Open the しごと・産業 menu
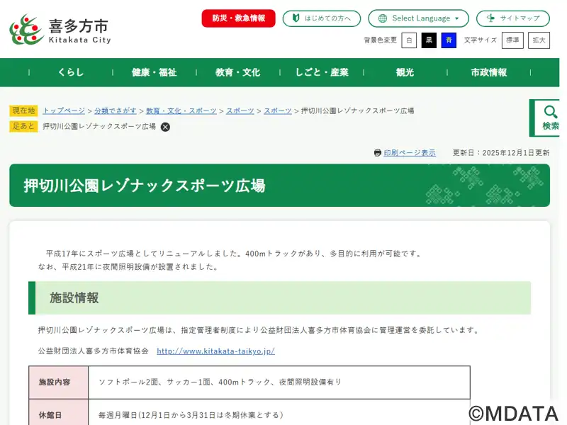 (x=322, y=72)
